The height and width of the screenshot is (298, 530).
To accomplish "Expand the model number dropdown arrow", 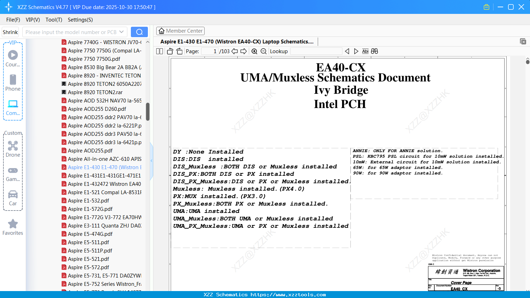I will pos(121,32).
